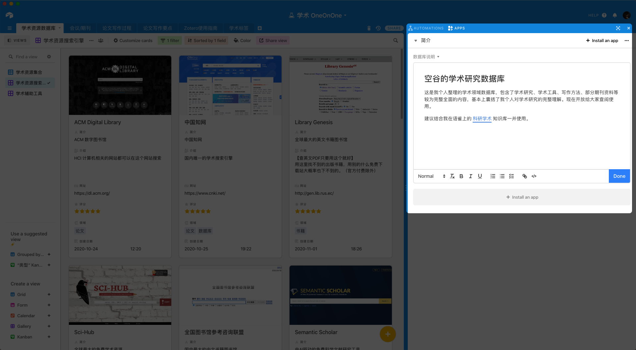Open the https://www.cnki.net/ link
The height and width of the screenshot is (350, 636).
click(x=205, y=193)
